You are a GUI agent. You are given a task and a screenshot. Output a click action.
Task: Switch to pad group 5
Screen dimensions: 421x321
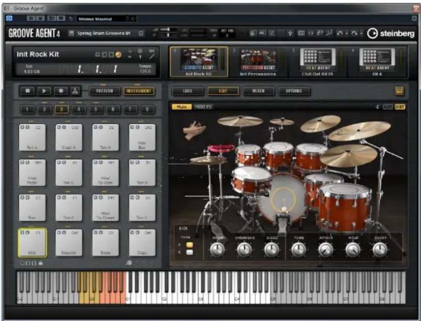[96, 109]
